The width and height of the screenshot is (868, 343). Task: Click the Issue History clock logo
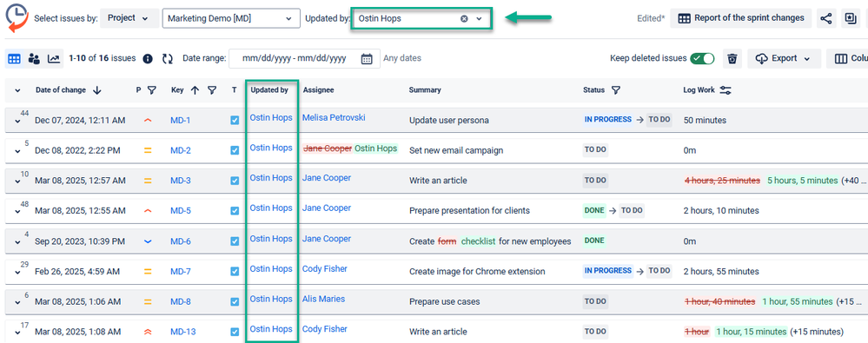pyautogui.click(x=17, y=18)
